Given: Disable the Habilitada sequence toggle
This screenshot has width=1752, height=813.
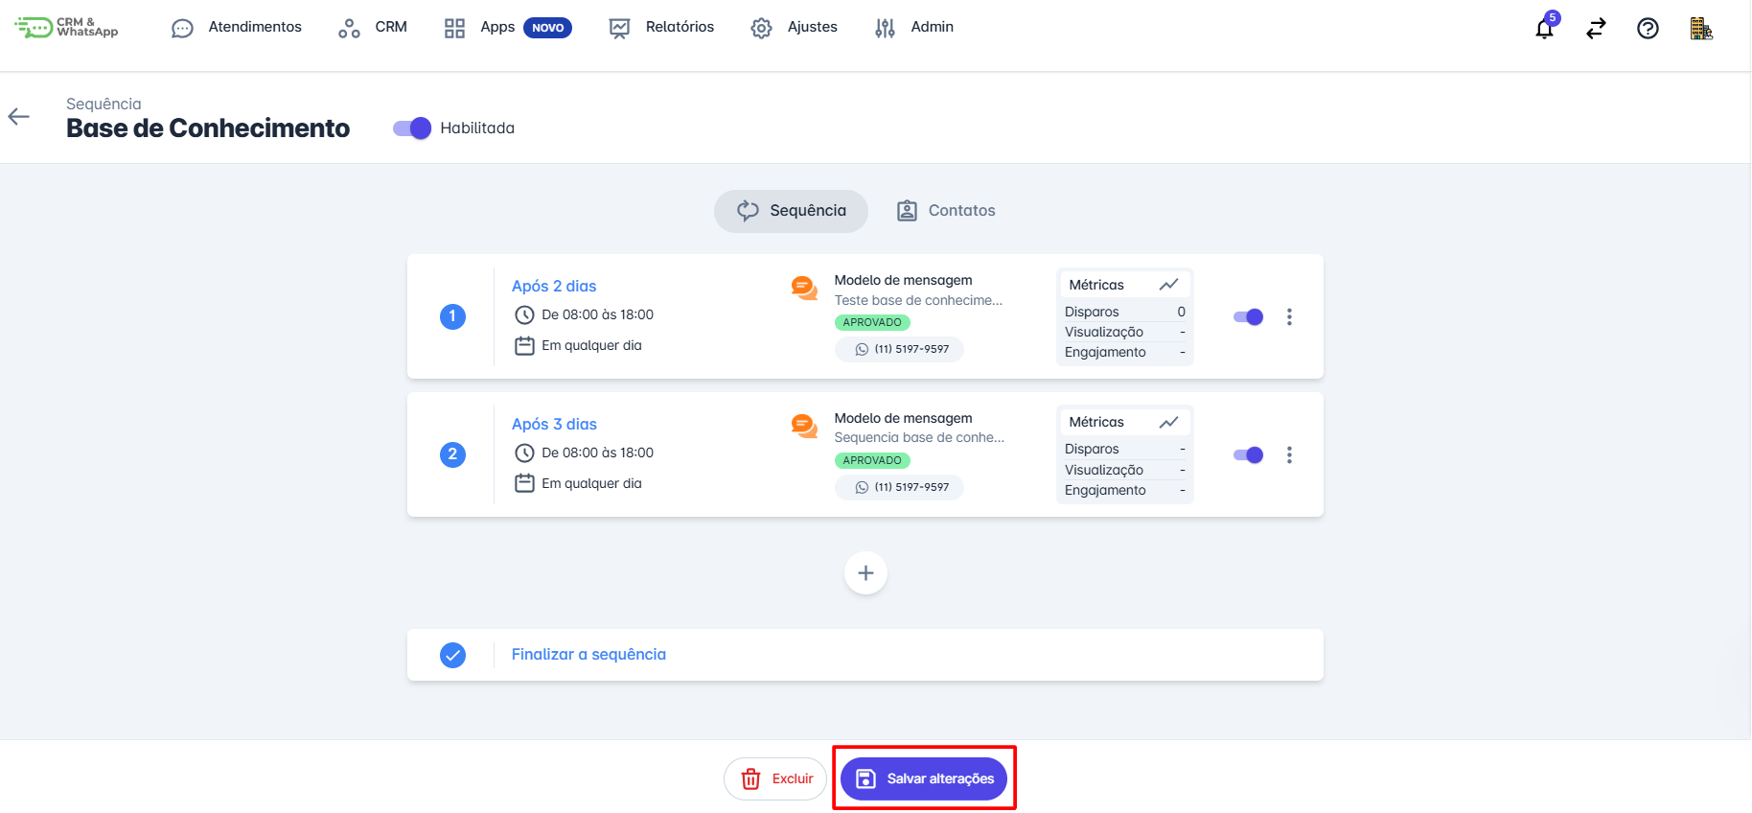Looking at the screenshot, I should [412, 128].
